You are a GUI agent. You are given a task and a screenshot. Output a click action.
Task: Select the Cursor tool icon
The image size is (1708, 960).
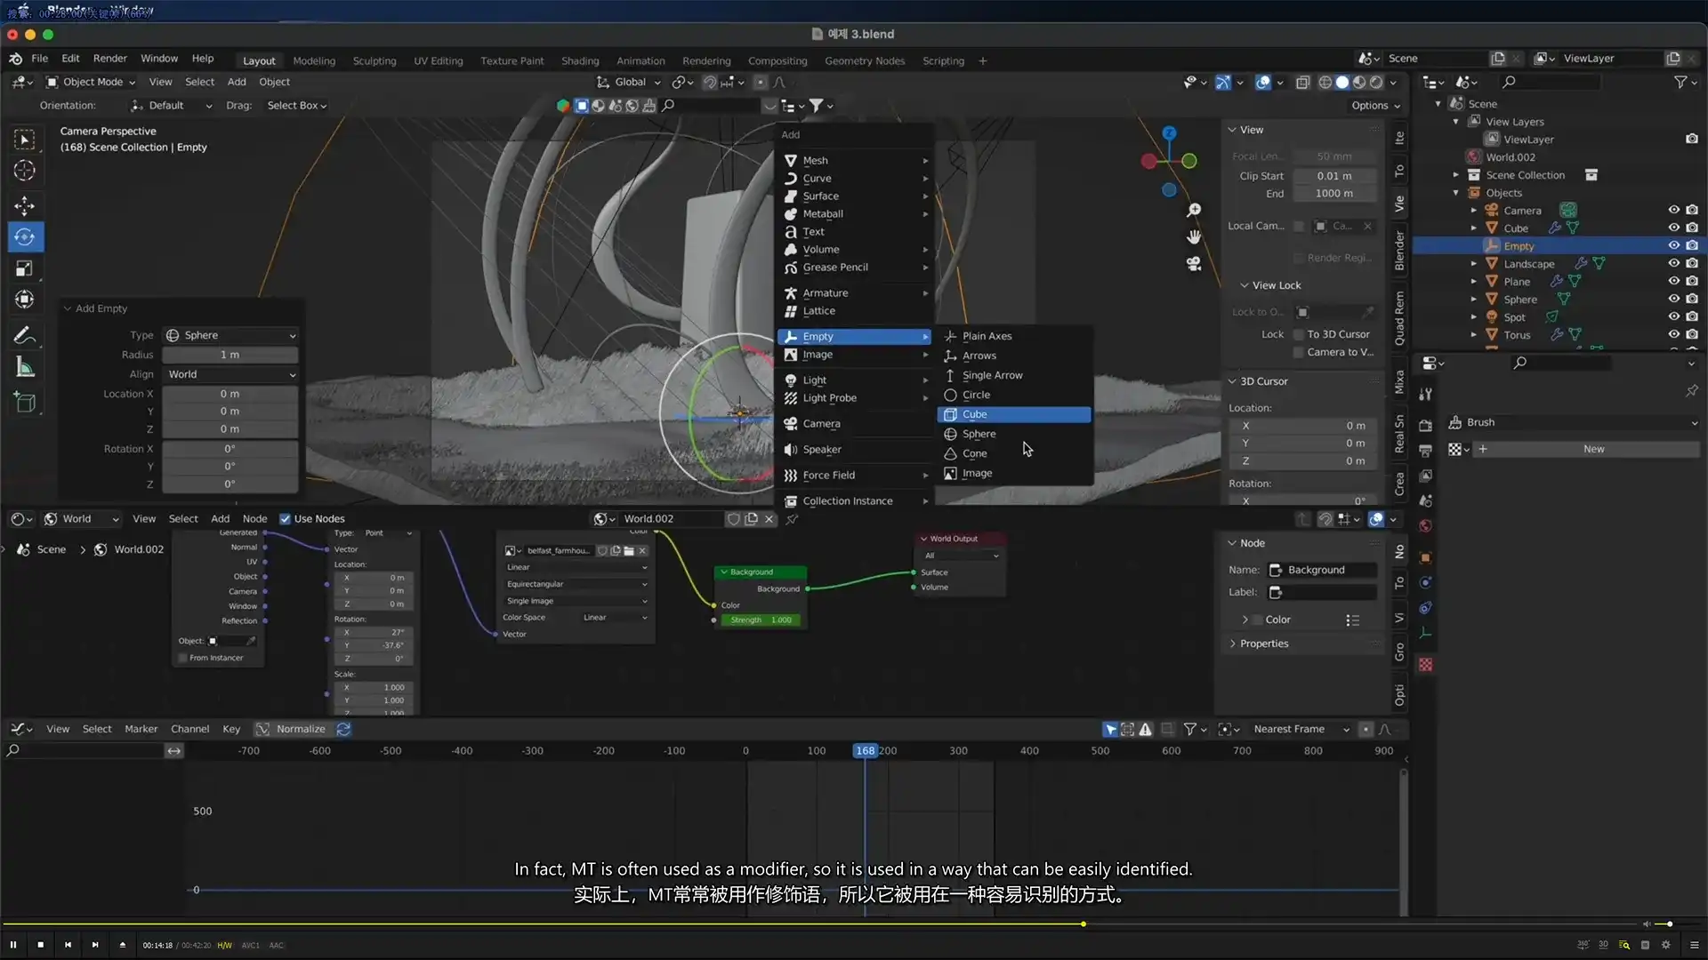(x=24, y=171)
